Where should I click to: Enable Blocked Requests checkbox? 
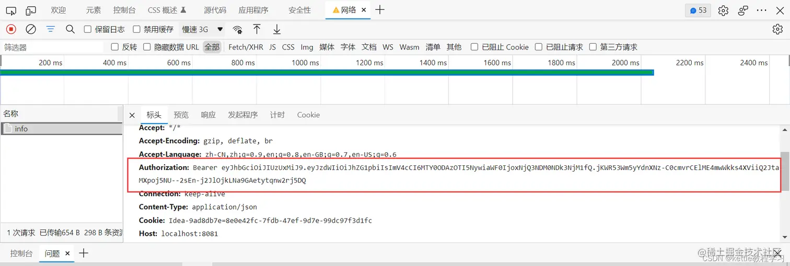click(x=539, y=47)
